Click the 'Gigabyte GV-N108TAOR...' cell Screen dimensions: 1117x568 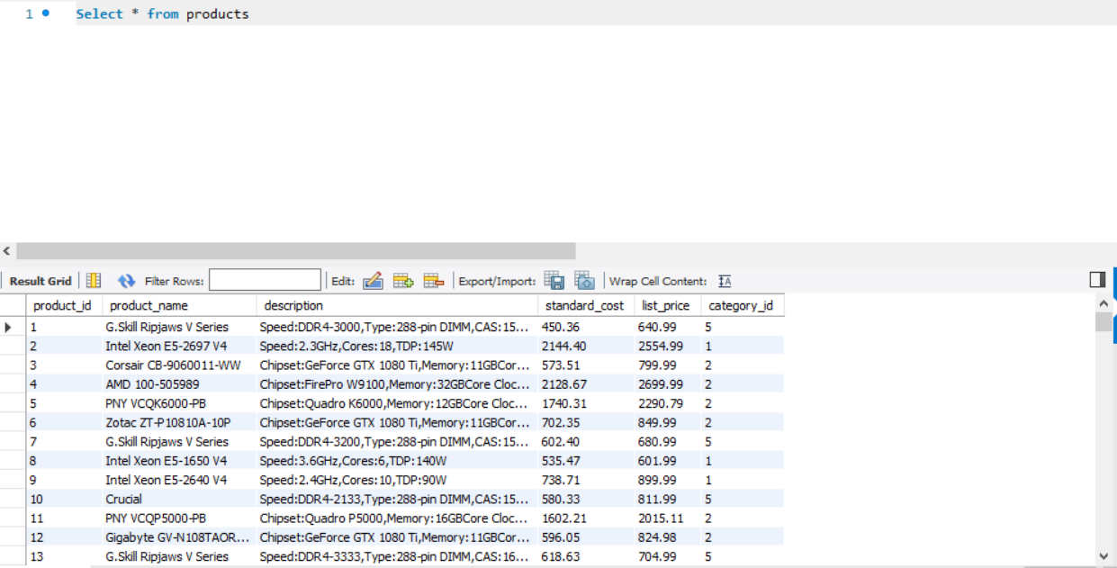coord(180,537)
